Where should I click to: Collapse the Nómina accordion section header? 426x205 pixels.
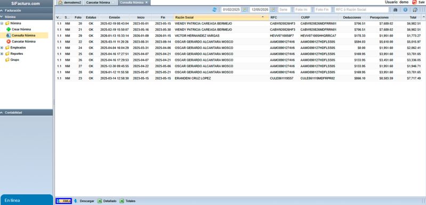tap(26, 17)
